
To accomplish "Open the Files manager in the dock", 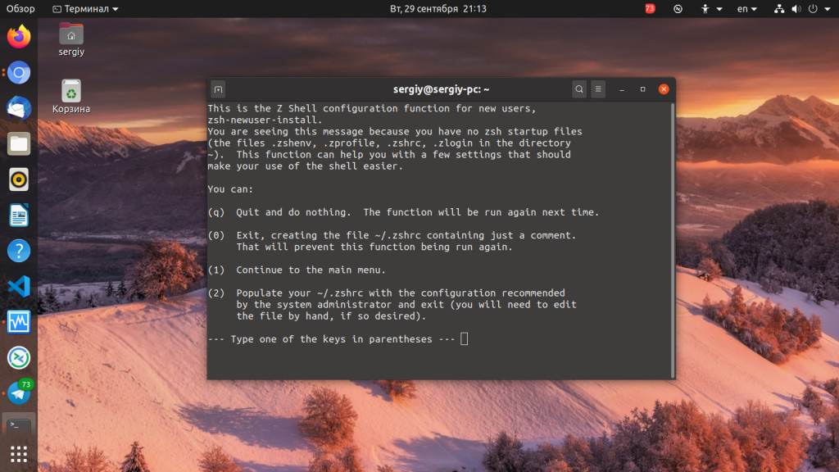I will (x=19, y=144).
